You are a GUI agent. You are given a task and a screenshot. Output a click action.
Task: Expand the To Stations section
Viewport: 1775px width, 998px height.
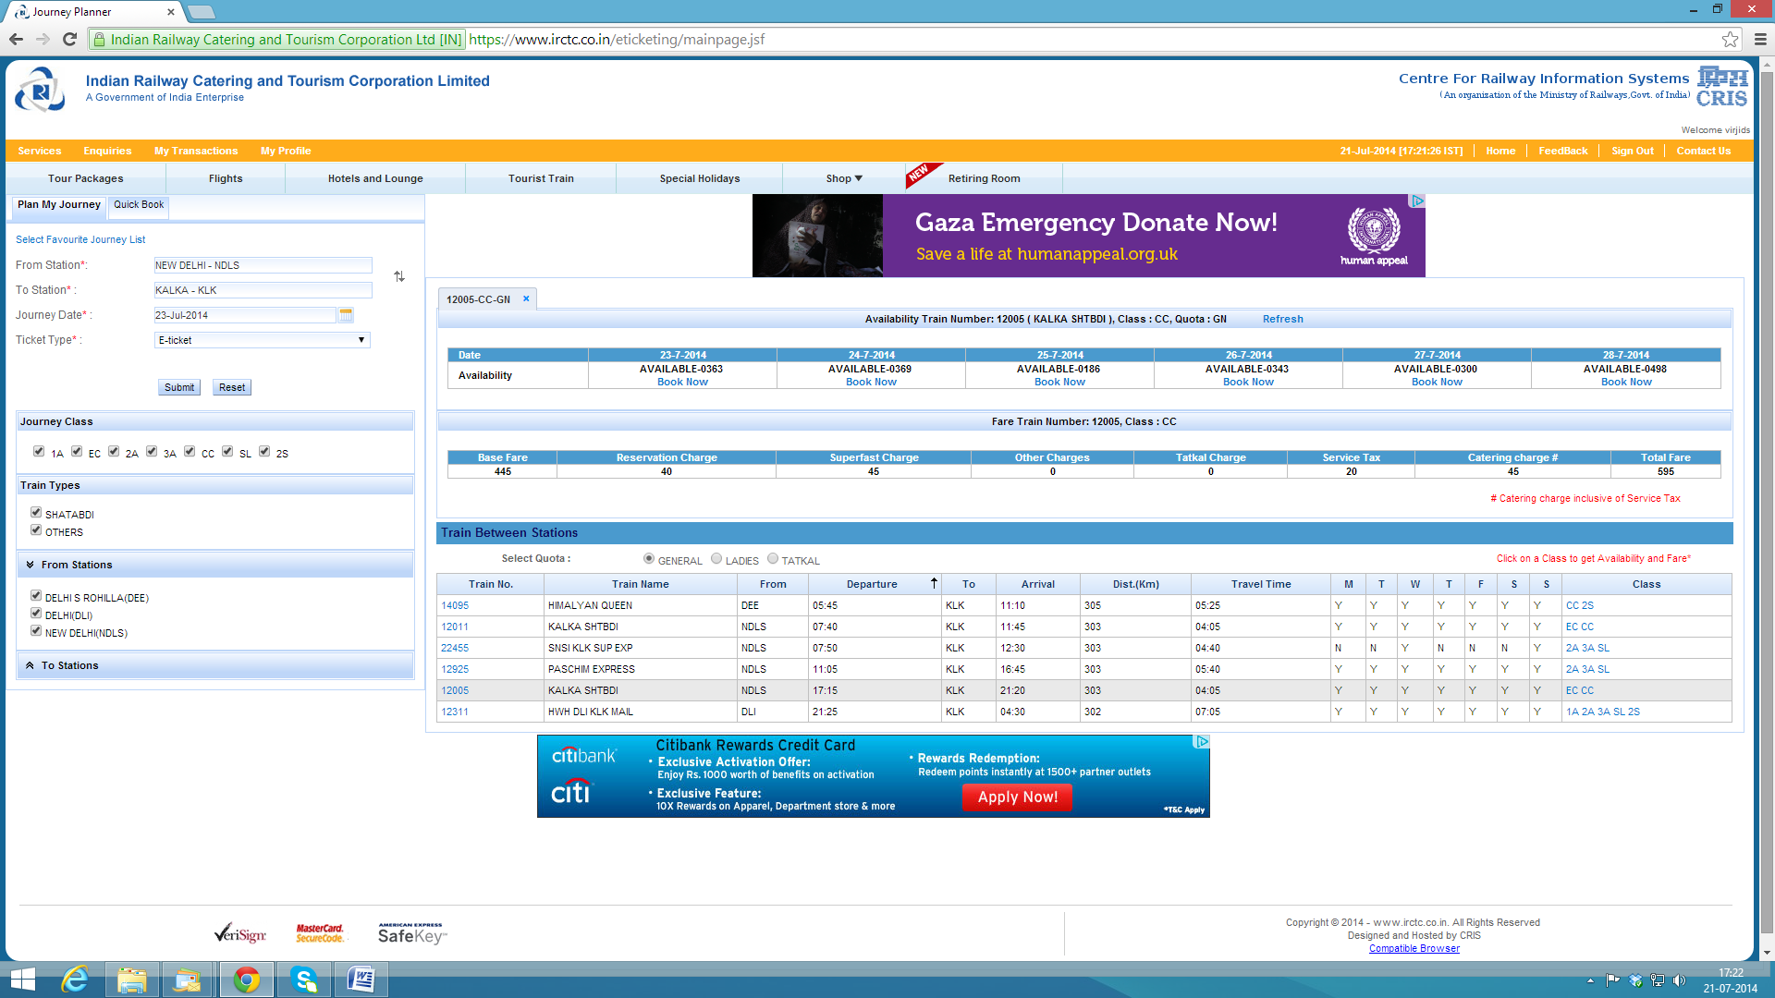(214, 665)
